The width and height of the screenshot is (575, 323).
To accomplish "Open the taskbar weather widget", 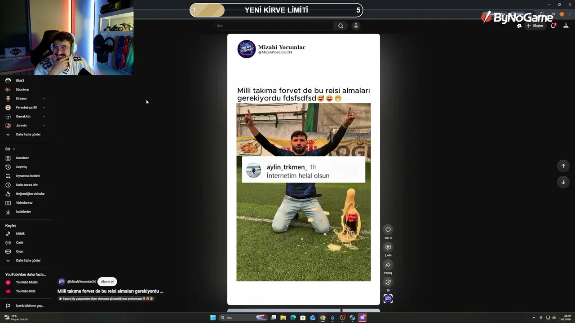I will click(x=16, y=318).
